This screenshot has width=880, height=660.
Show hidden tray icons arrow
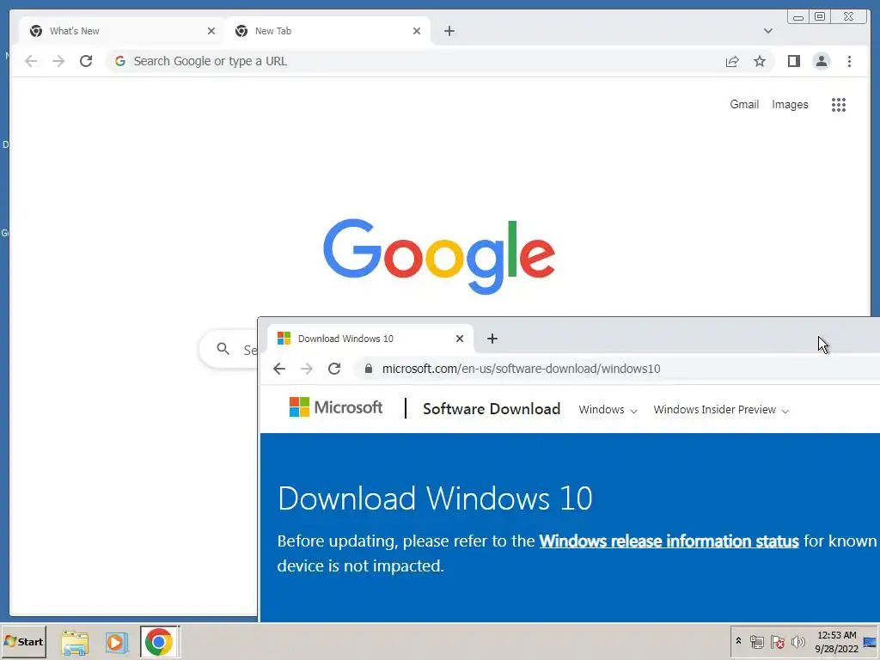click(738, 641)
